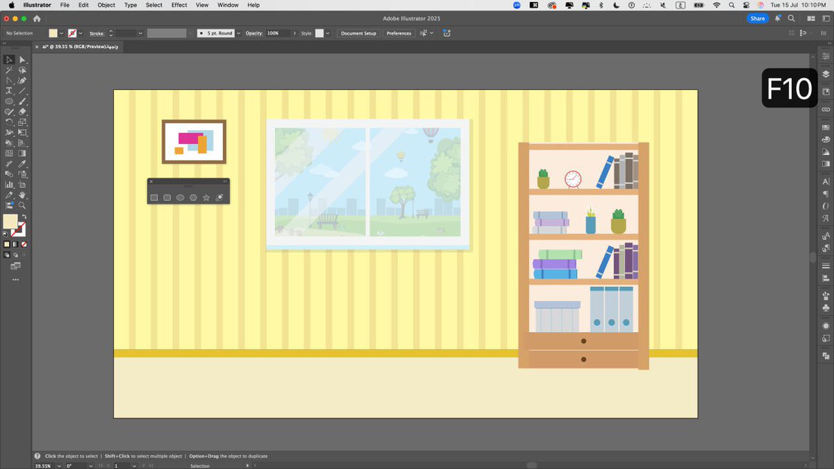This screenshot has width=834, height=469.
Task: Open rotation angle dropdown in status bar
Action: pos(92,466)
